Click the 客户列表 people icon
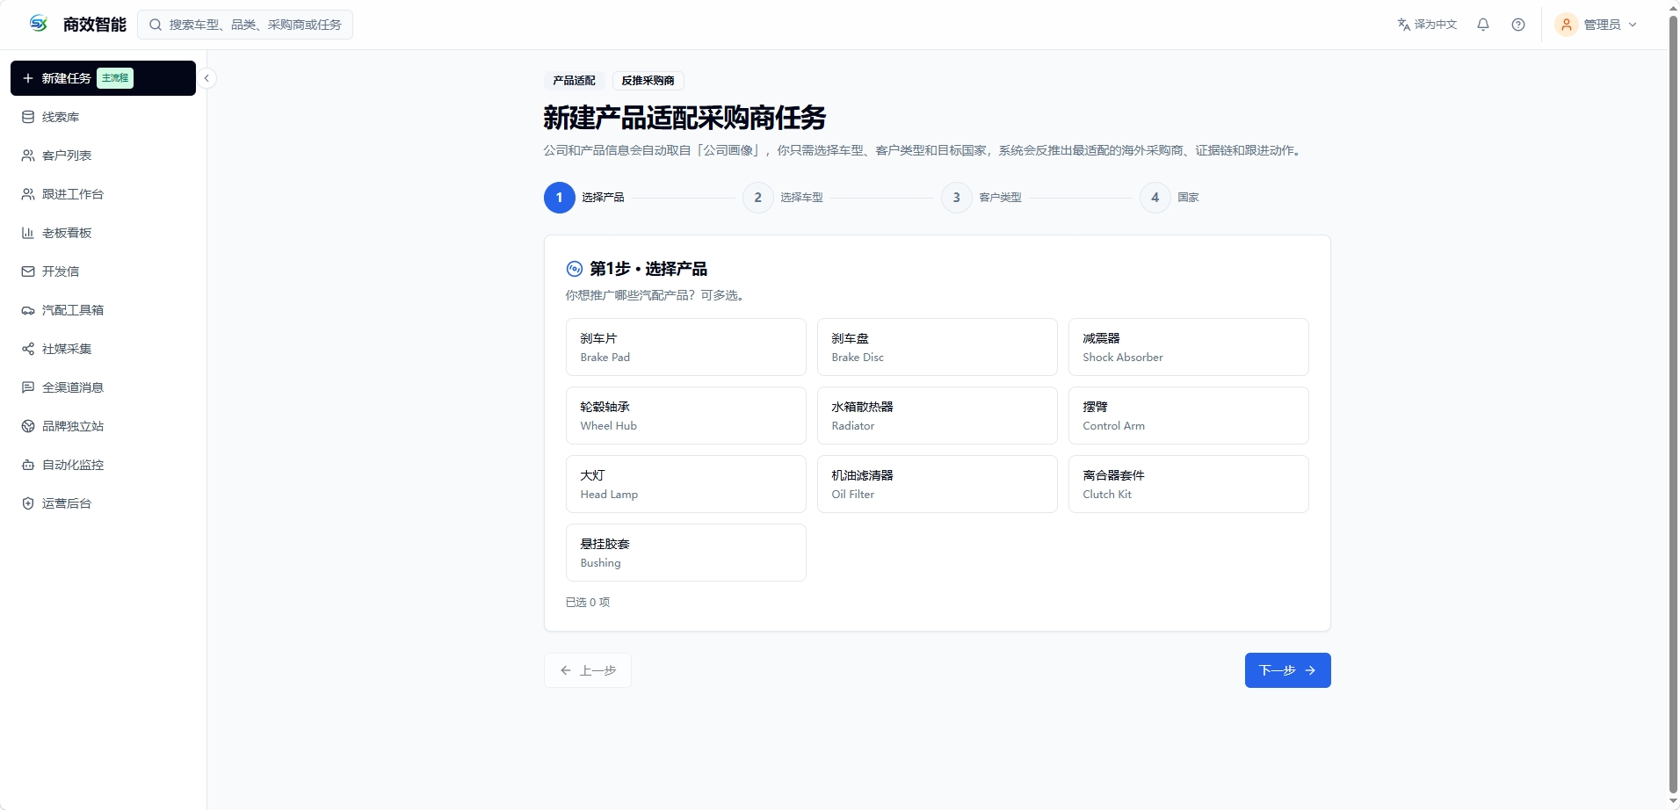This screenshot has width=1680, height=810. click(28, 155)
